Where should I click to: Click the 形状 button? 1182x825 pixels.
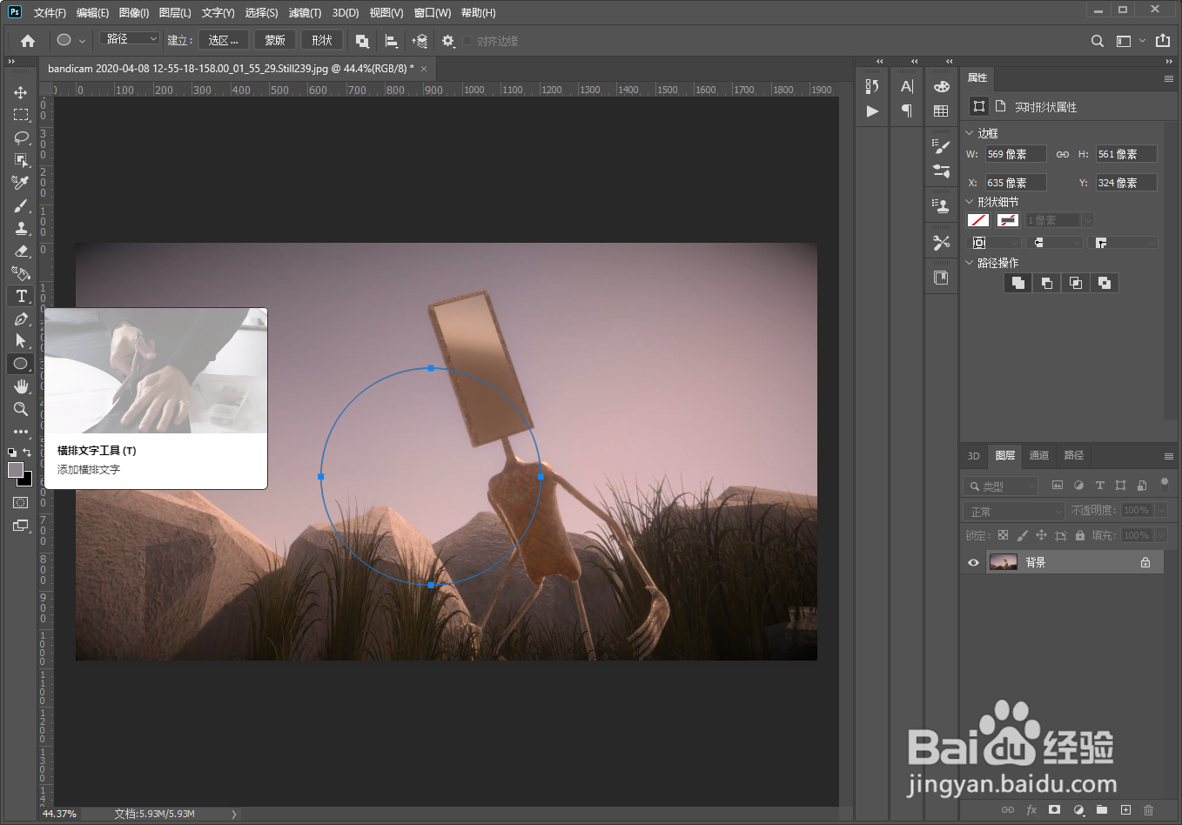click(x=322, y=40)
